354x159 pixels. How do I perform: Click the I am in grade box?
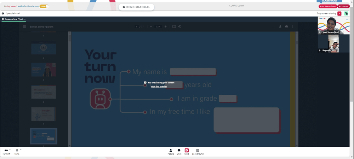click(228, 99)
